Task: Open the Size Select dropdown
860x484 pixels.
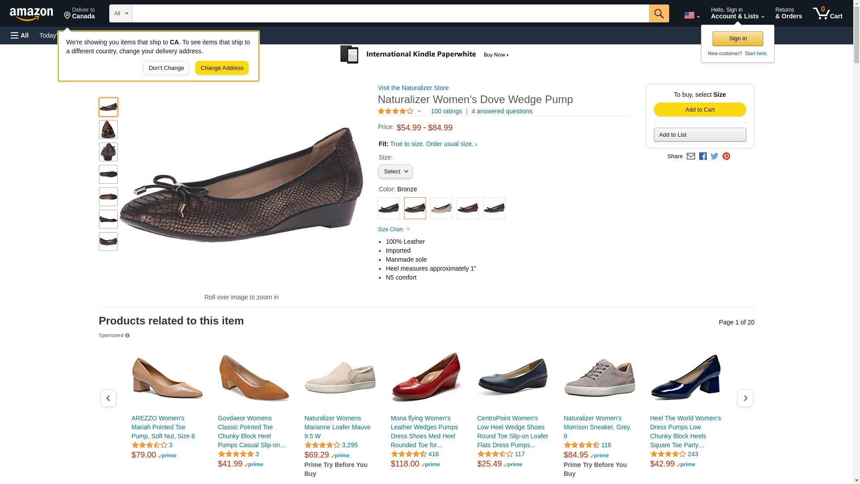Action: pos(395,172)
